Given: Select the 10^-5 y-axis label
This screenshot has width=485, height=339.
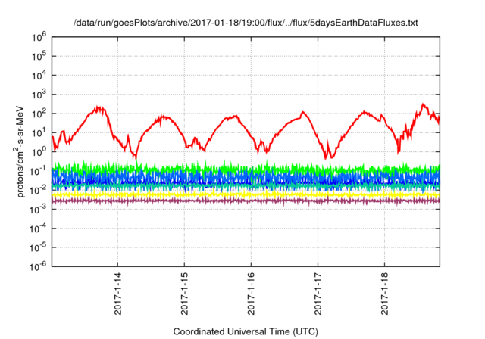Looking at the screenshot, I should click(x=39, y=247).
